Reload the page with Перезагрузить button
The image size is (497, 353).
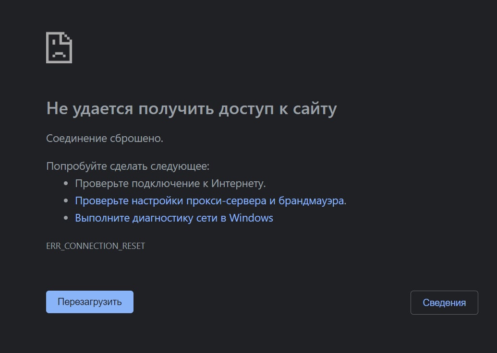click(x=89, y=302)
